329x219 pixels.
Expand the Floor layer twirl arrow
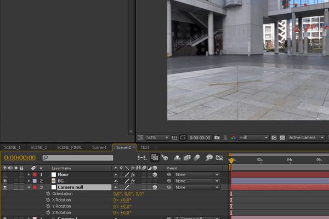click(x=29, y=175)
